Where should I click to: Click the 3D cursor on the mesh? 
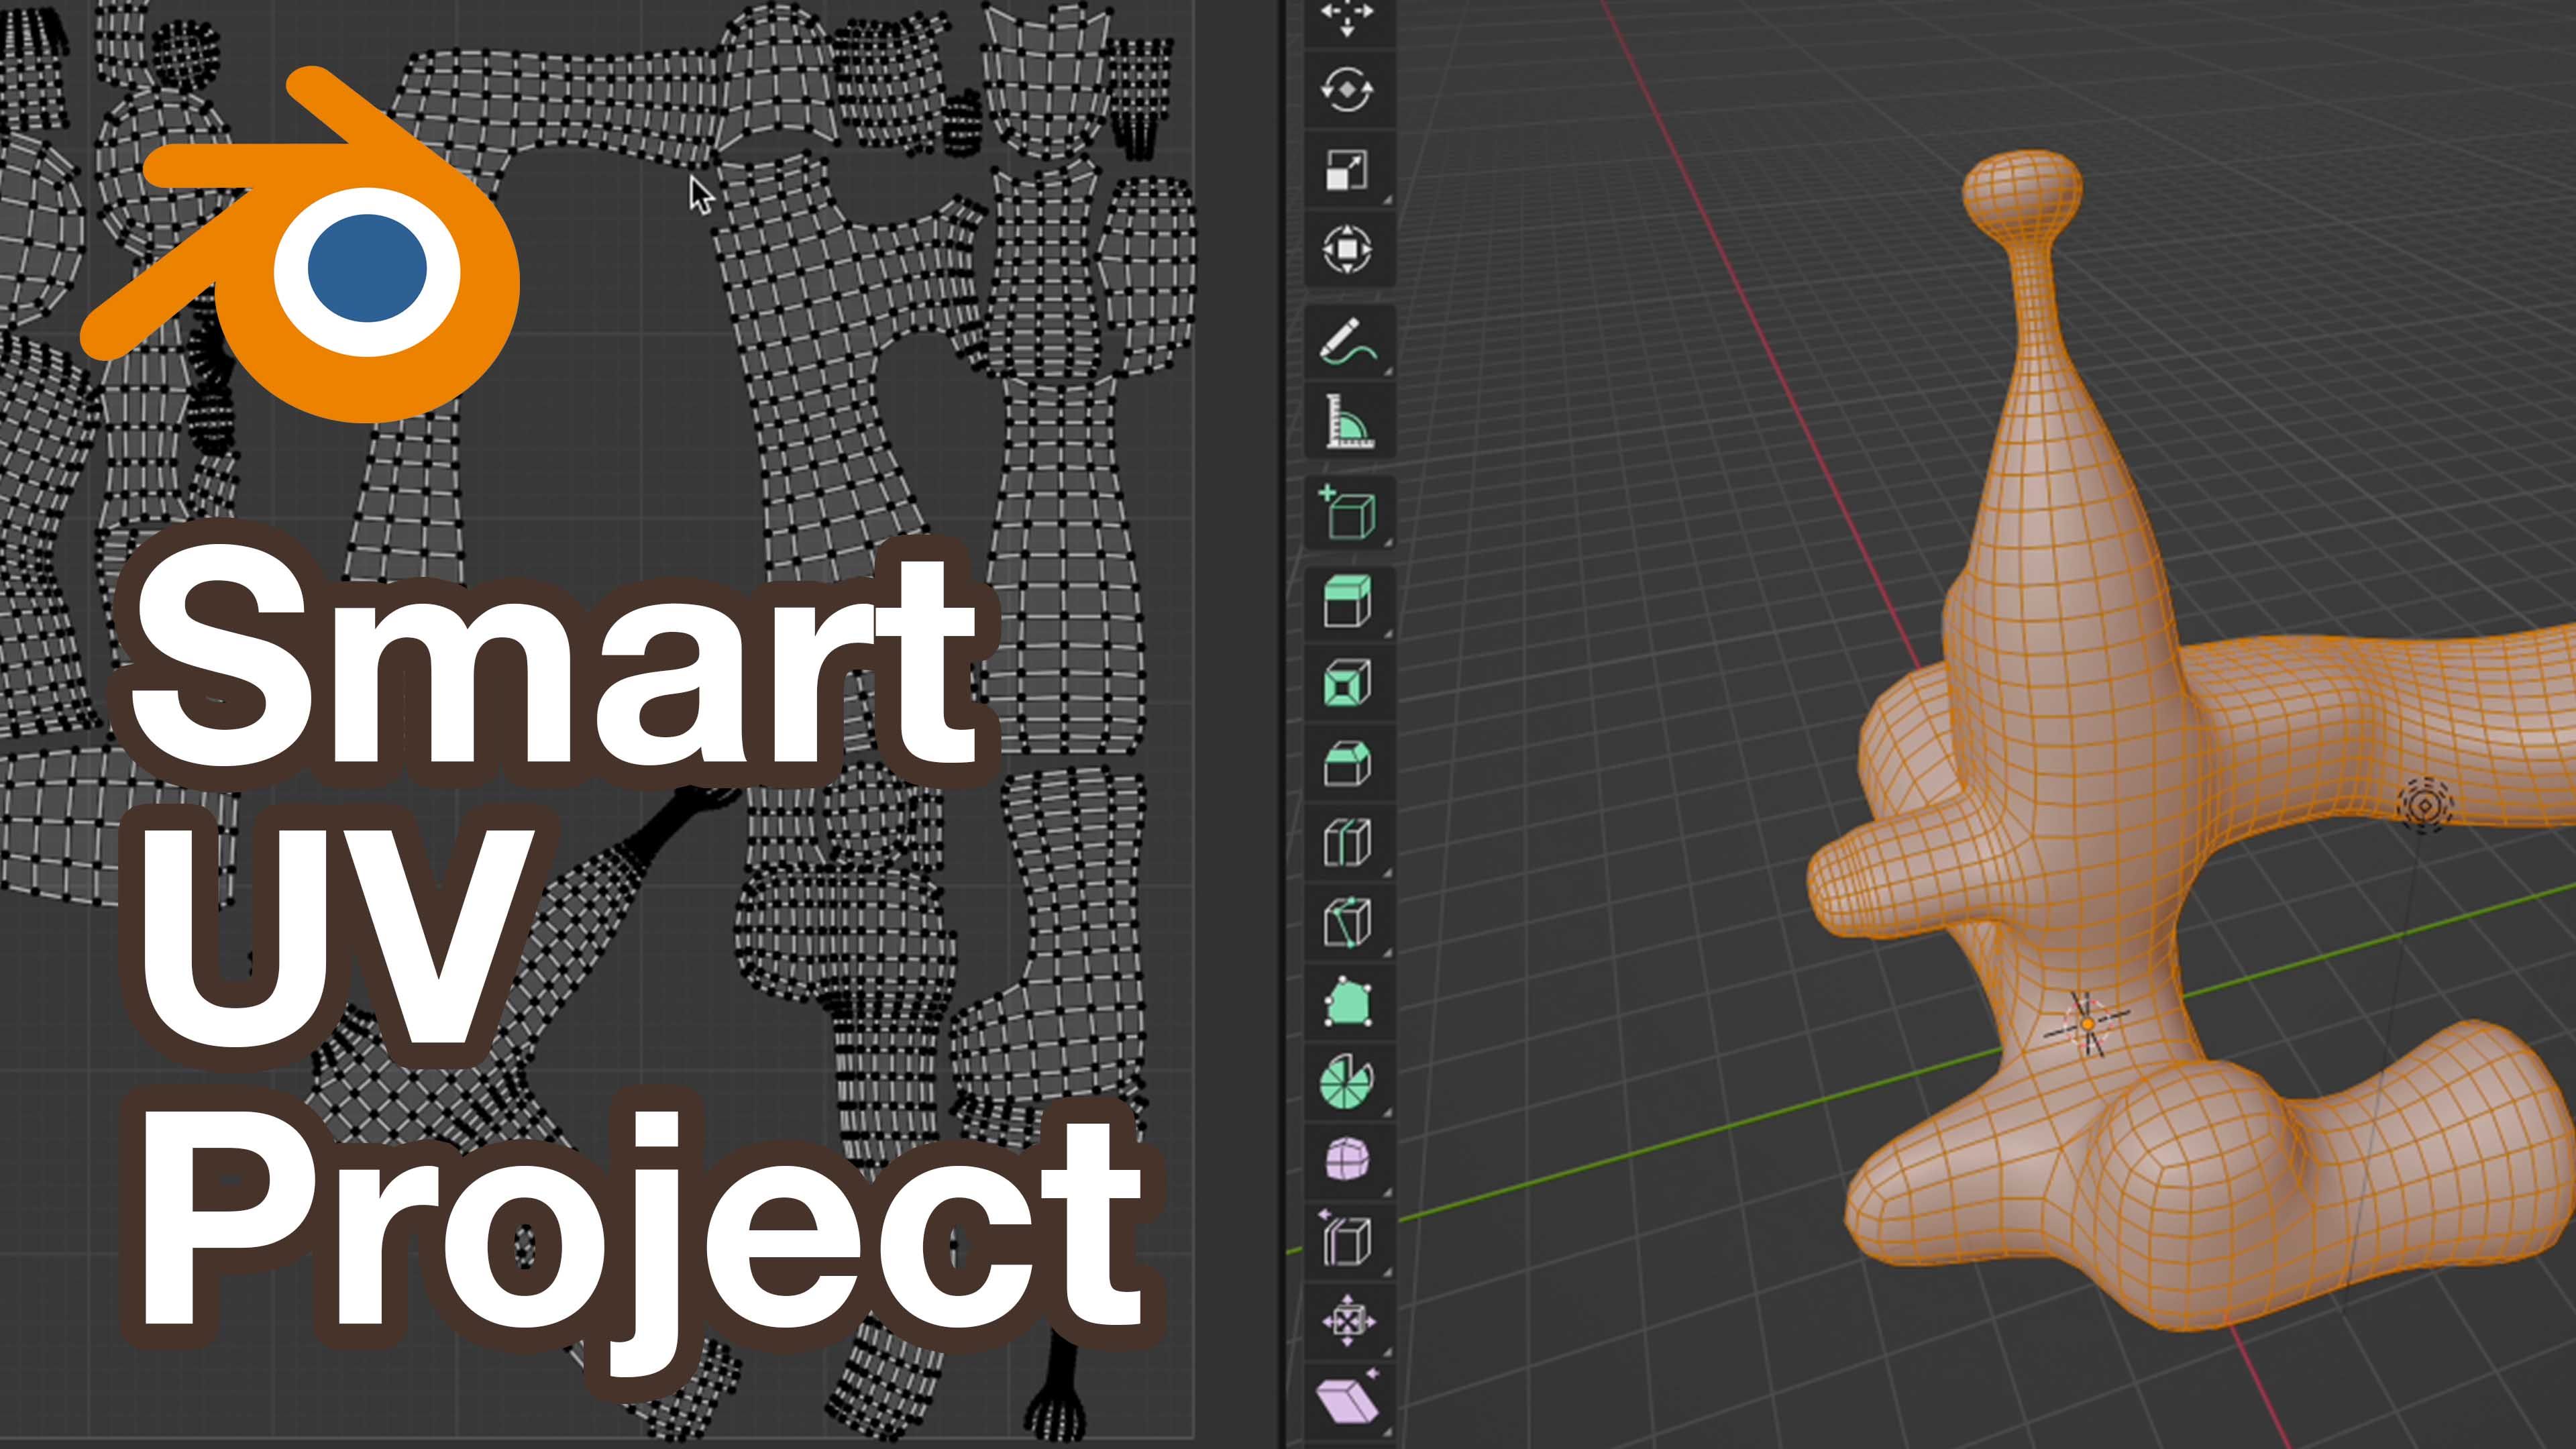pos(2087,1023)
